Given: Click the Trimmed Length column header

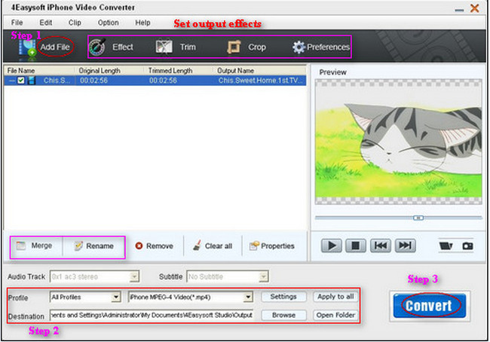Looking at the screenshot, I should point(179,71).
